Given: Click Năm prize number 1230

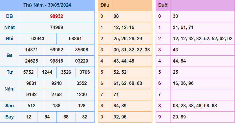Looking at the screenshot, I should pos(82,95).
